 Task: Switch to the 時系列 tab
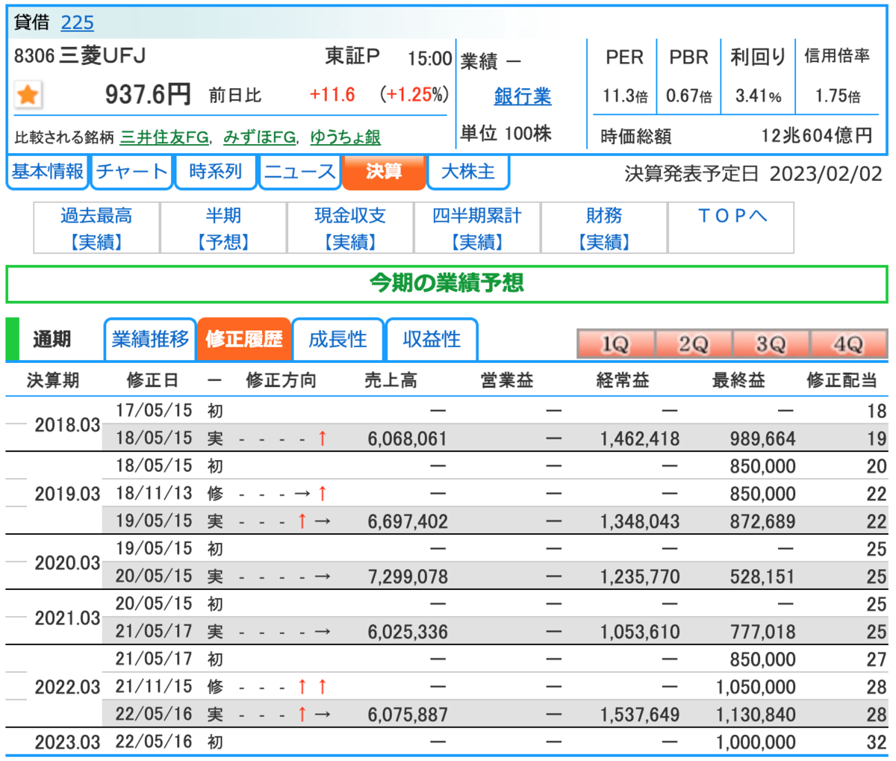click(216, 172)
